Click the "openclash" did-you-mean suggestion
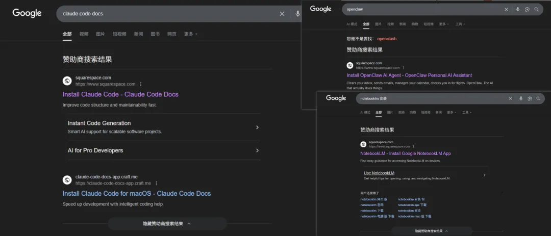This screenshot has width=551, height=236. (387, 39)
